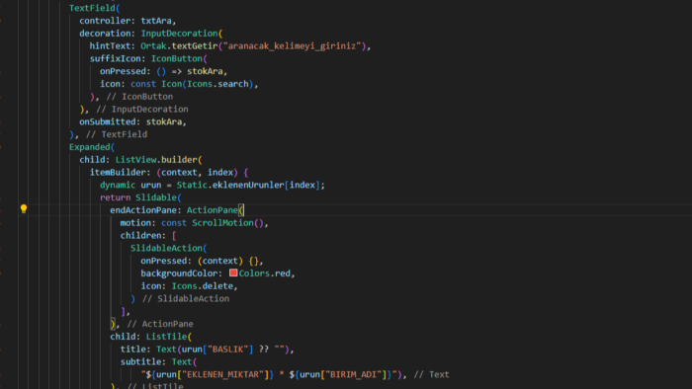Click the string "aranacak_kelimeyi_giriniz"
This screenshot has width=692, height=389.
(293, 45)
